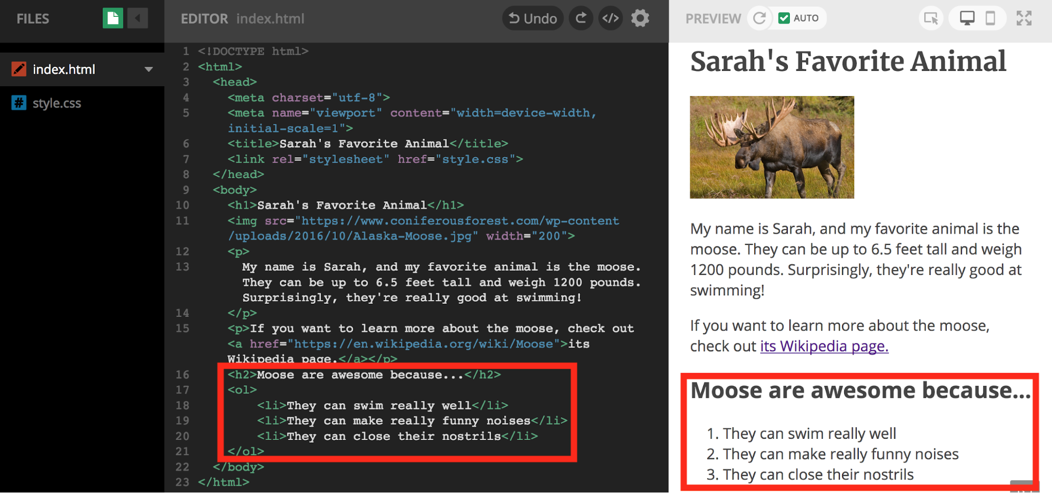The height and width of the screenshot is (493, 1052).
Task: Click the code format tag icon
Action: click(610, 18)
